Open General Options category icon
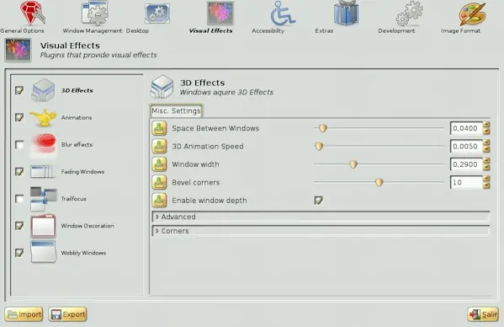504x327 pixels. tap(32, 13)
